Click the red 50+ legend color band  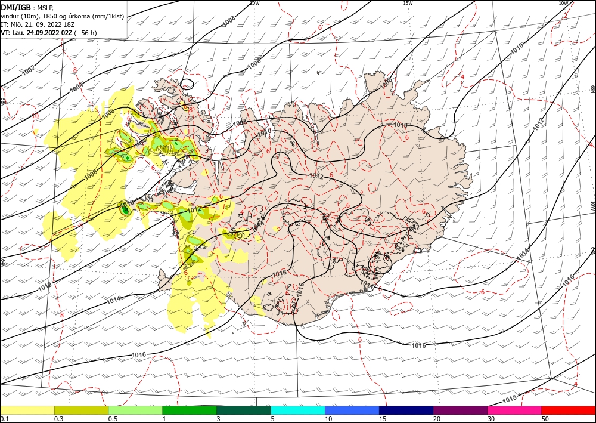tap(569, 410)
